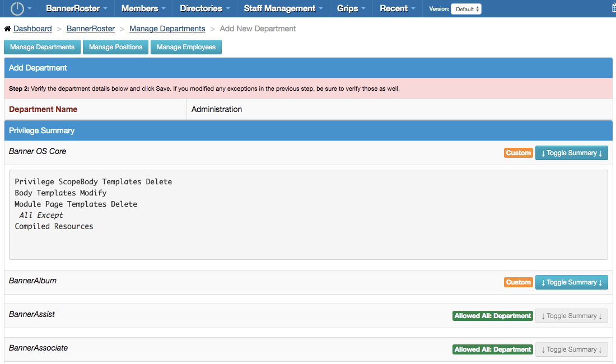Follow the Manage Departments breadcrumb link
The image size is (616, 364).
tap(167, 29)
